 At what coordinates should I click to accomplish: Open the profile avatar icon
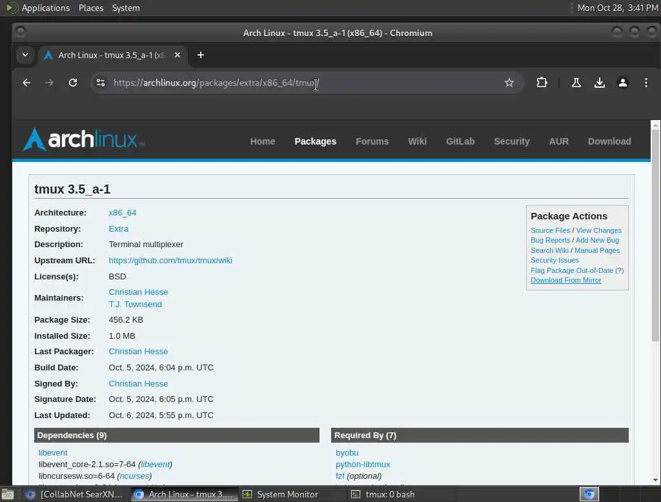coord(623,83)
